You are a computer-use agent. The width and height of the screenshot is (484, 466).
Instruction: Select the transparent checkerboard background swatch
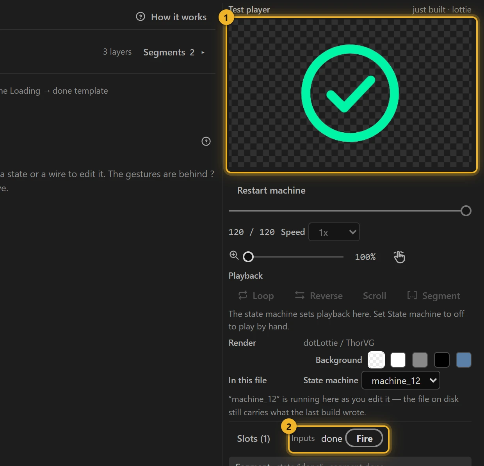[x=376, y=360]
